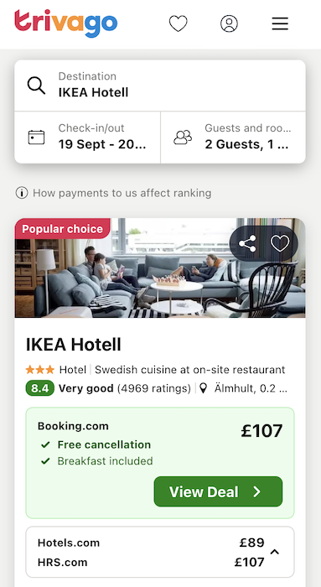
Task: Open the user account profile icon
Action: (229, 24)
